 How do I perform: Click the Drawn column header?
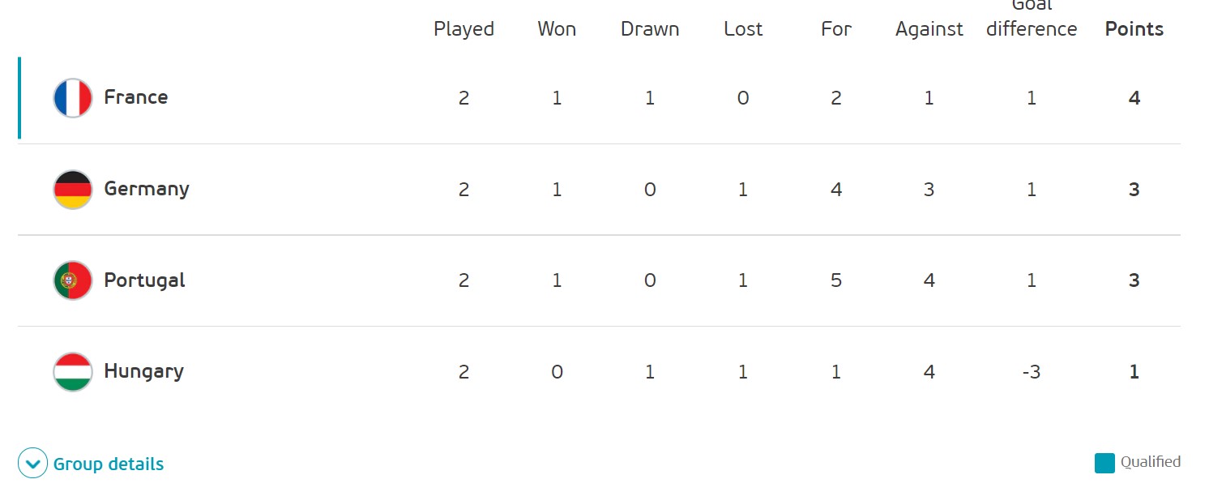[x=650, y=29]
